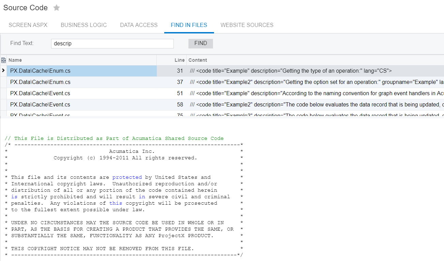Click the Find Text input field
Screen dimensions: 444x261
click(112, 44)
